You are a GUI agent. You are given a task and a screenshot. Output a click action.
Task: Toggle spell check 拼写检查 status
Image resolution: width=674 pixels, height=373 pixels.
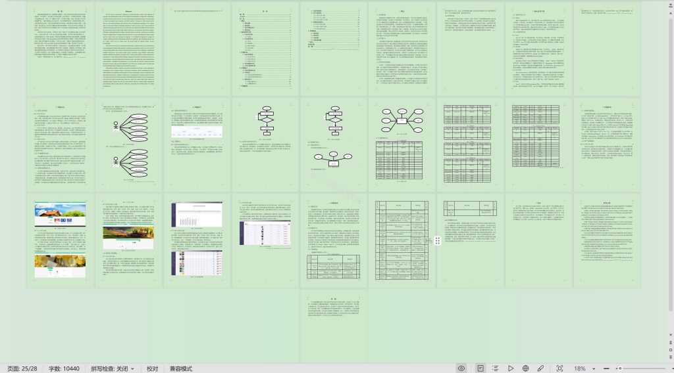(109, 368)
